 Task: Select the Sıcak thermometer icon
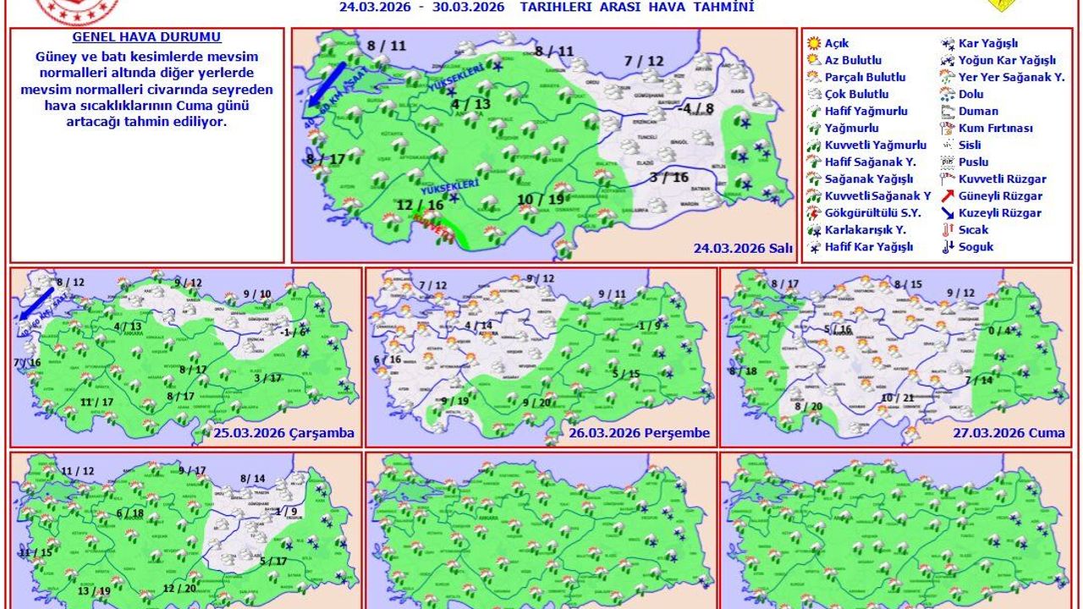pyautogui.click(x=948, y=230)
